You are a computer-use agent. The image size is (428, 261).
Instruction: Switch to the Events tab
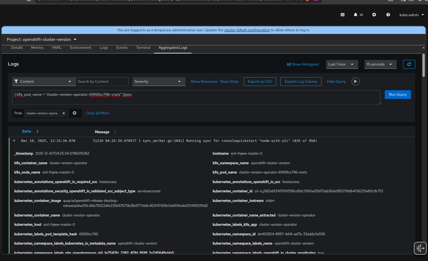(122, 48)
